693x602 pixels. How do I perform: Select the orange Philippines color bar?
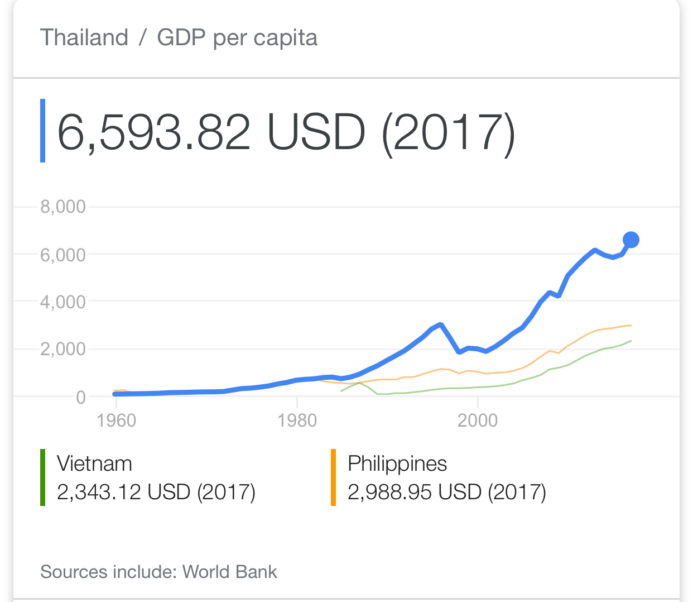point(333,477)
